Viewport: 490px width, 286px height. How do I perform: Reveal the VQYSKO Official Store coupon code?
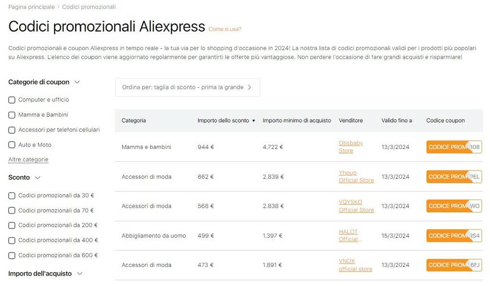coord(453,206)
